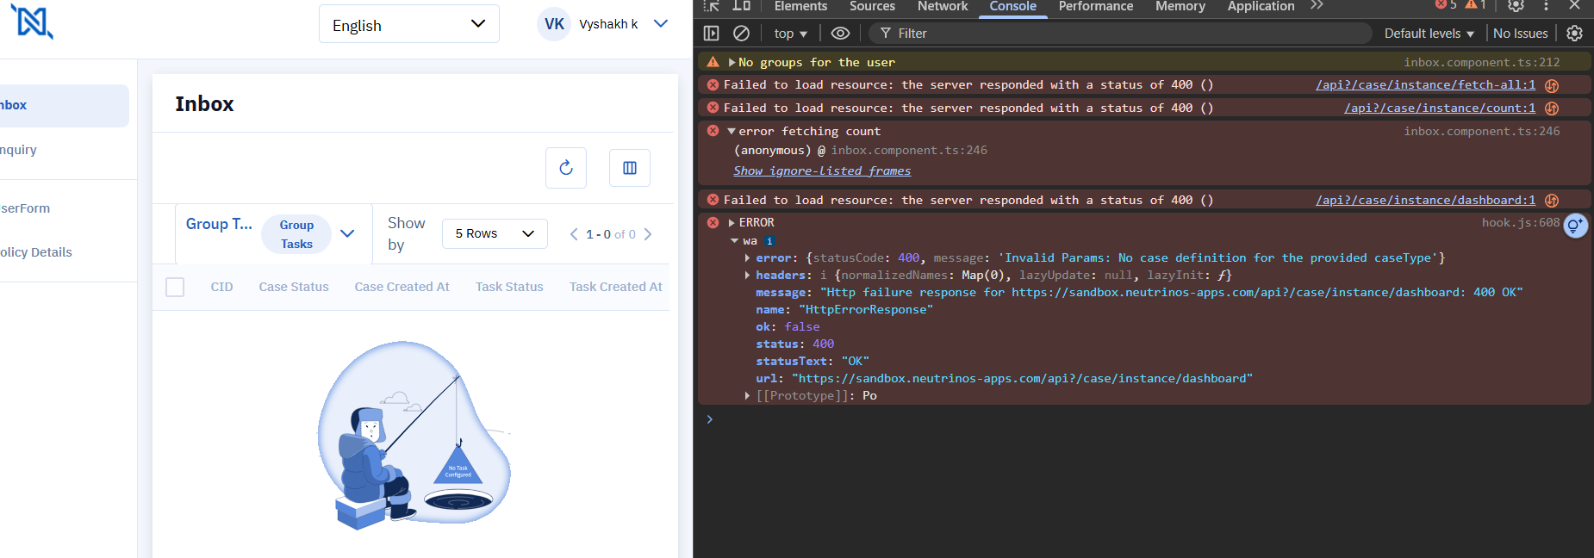Click the Neutrinos logo icon
Screen dimensions: 1594x558
[32, 22]
